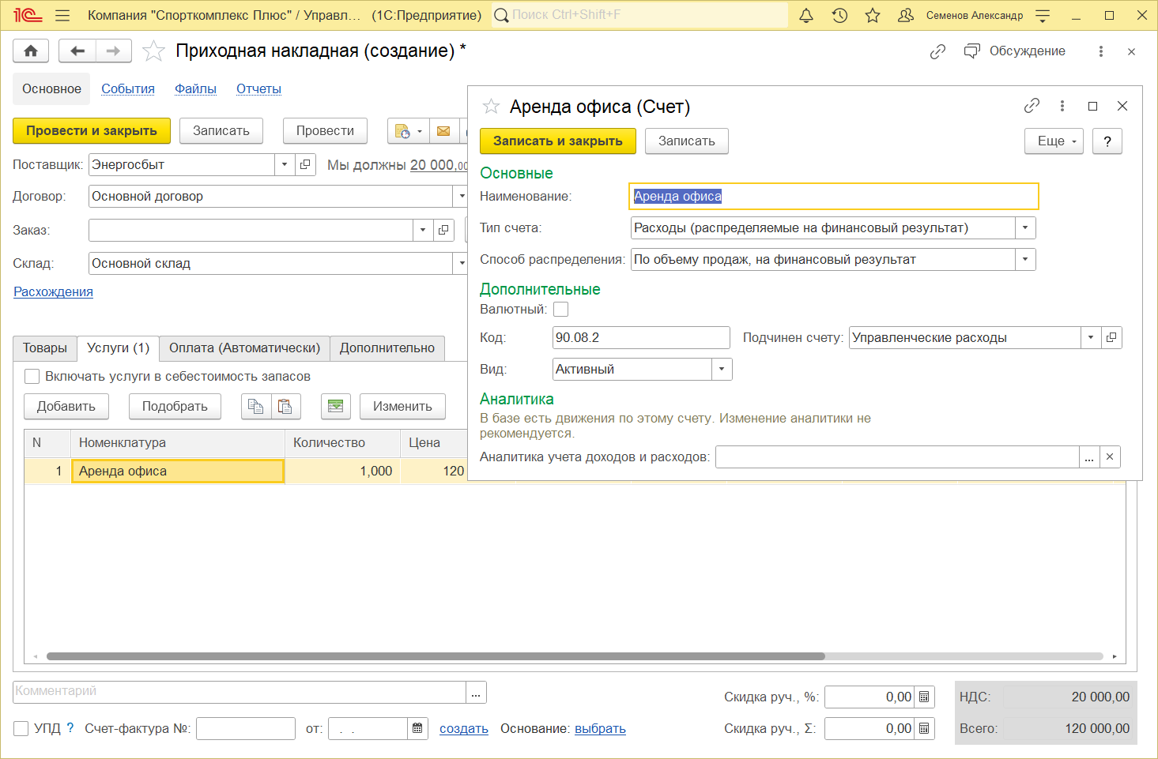1158x759 pixels.
Task: Open help question mark in account dialog
Action: click(1107, 141)
